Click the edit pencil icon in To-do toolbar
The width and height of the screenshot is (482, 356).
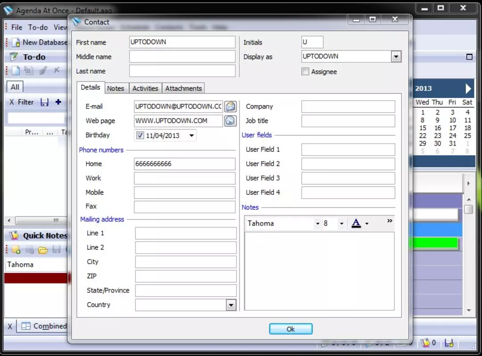pos(43,70)
